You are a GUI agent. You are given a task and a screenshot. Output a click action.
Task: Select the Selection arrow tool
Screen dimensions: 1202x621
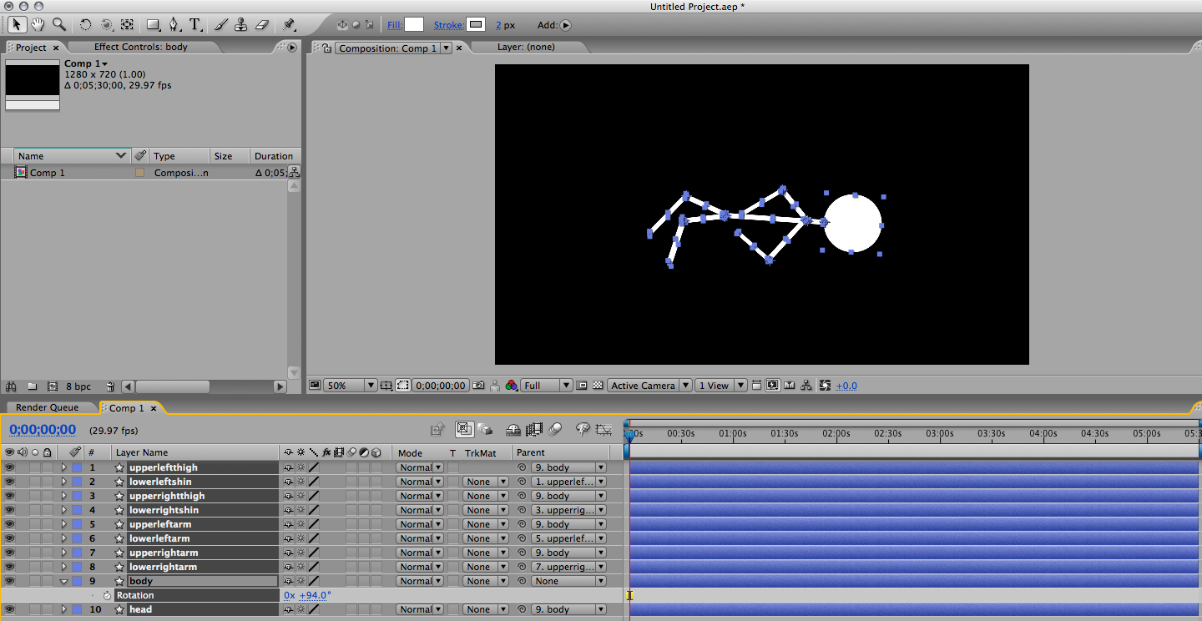[17, 24]
